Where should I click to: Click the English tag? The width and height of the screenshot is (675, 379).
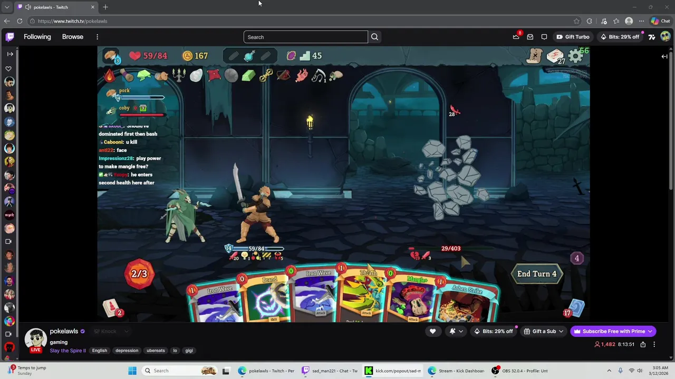(x=100, y=351)
